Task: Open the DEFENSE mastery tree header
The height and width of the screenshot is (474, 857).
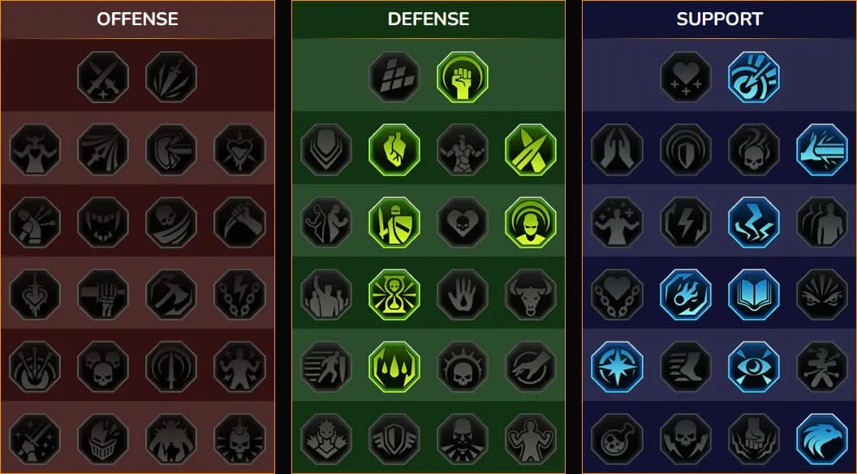Action: pos(428,19)
